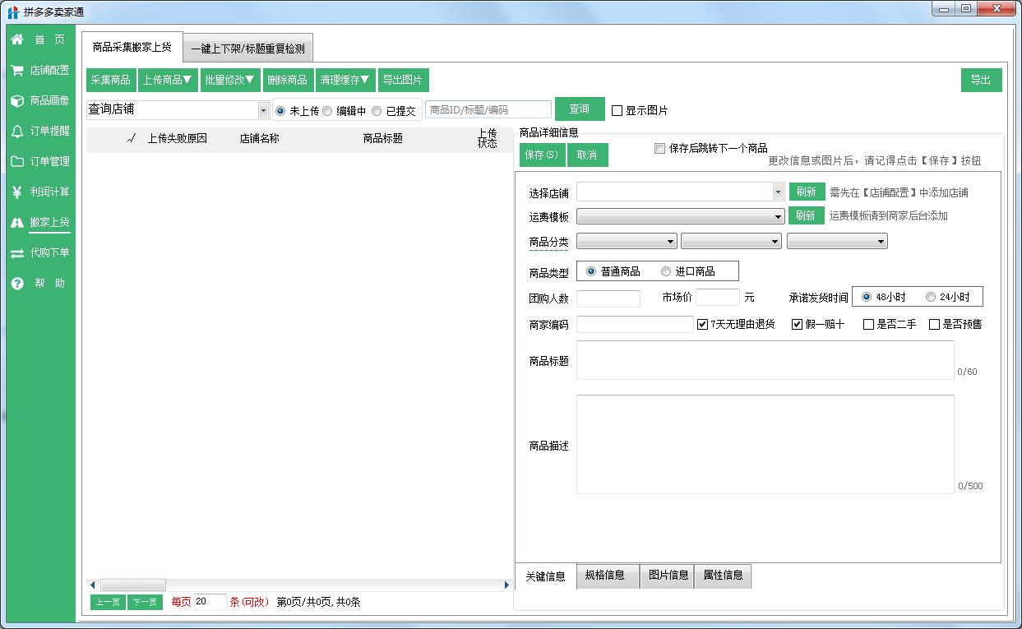Open the order reminder bell icon
The height and width of the screenshot is (629, 1022).
[17, 131]
